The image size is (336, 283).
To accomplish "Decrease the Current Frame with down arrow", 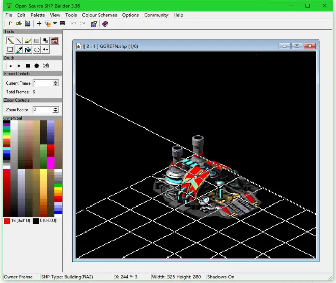I will click(x=55, y=85).
